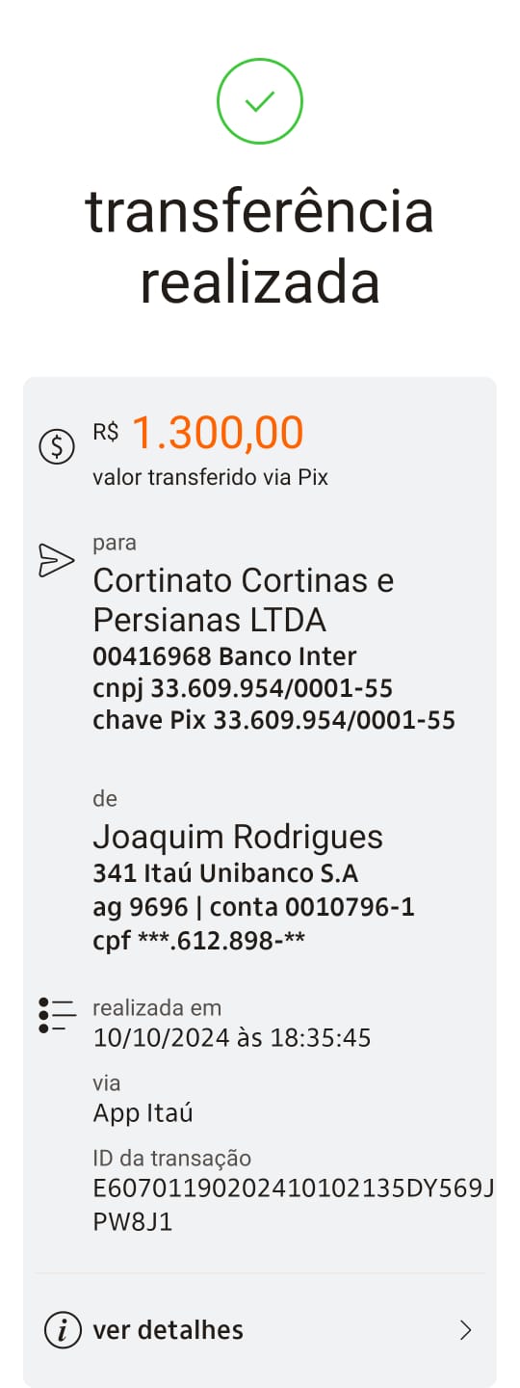Expand ver detalhes with the chevron arrow

click(465, 1331)
